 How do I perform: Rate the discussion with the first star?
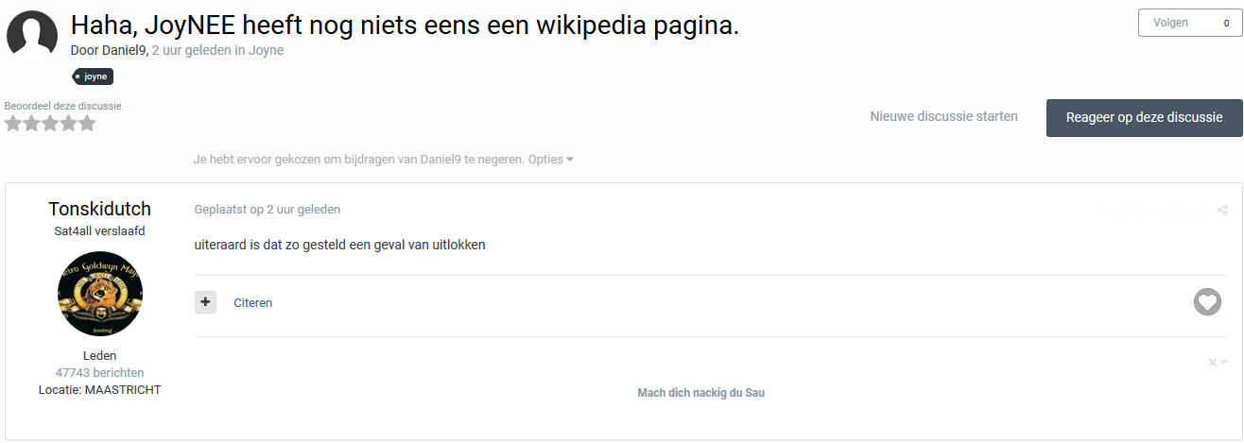pyautogui.click(x=13, y=123)
